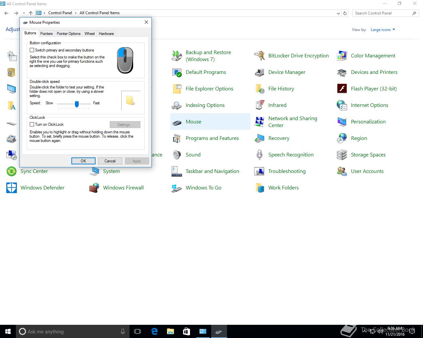Switch to the Pointer Options tab
Screen dimensions: 423x338
pyautogui.click(x=68, y=34)
